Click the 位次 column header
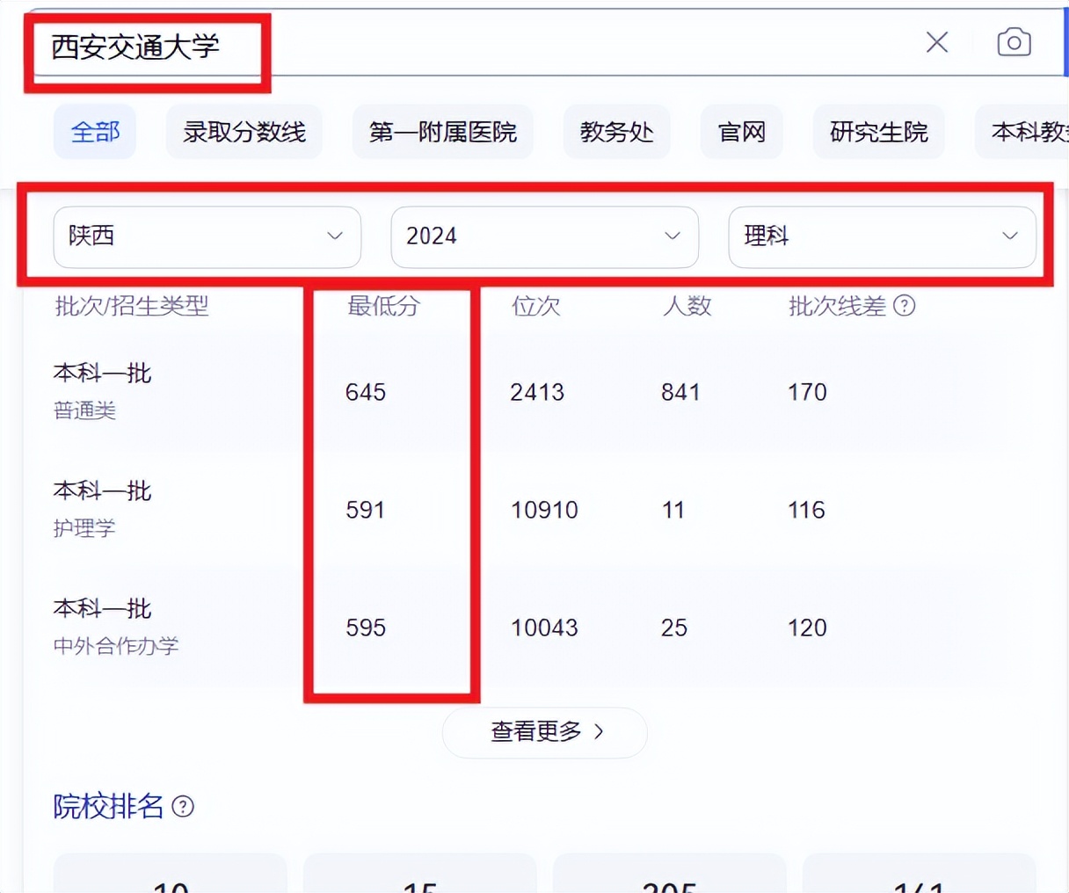1069x893 pixels. pyautogui.click(x=536, y=306)
